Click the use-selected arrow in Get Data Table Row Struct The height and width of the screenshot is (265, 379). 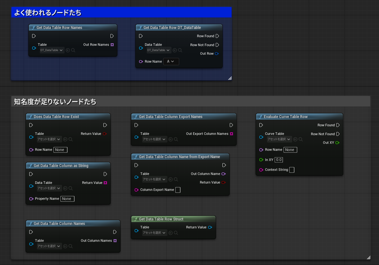(x=170, y=233)
